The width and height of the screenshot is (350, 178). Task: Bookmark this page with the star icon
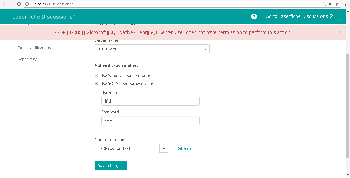(337, 4)
